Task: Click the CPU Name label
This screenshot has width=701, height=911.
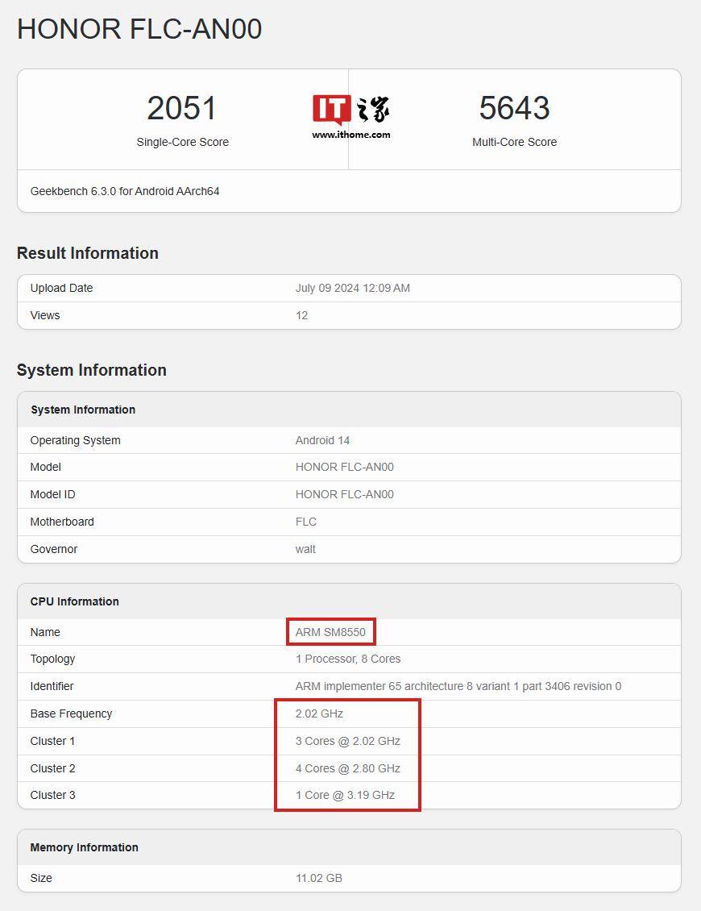Action: (45, 632)
